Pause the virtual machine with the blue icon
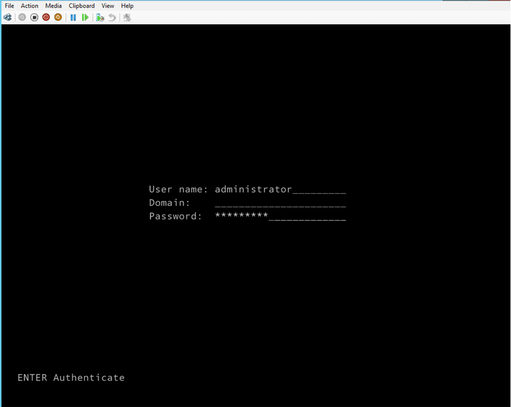Image resolution: width=511 pixels, height=407 pixels. coord(73,18)
